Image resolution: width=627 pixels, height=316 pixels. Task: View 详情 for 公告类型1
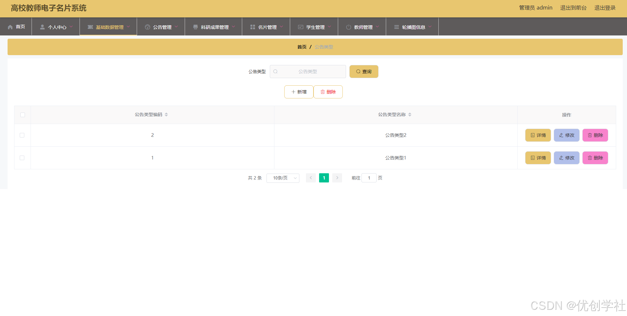click(x=538, y=158)
